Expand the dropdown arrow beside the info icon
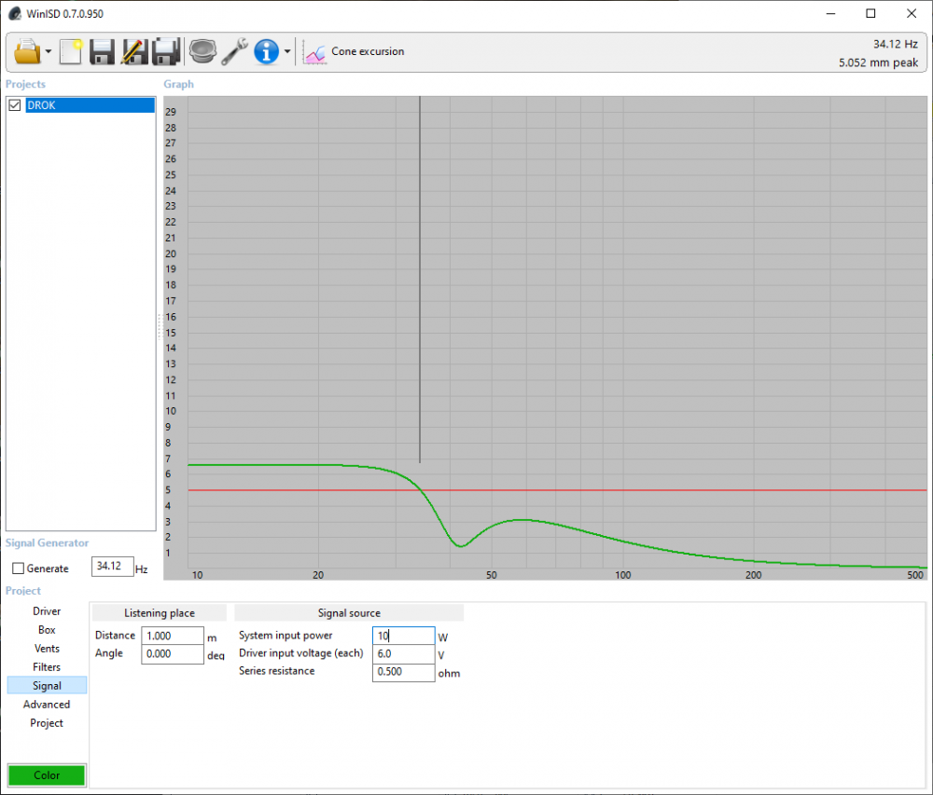 point(287,52)
